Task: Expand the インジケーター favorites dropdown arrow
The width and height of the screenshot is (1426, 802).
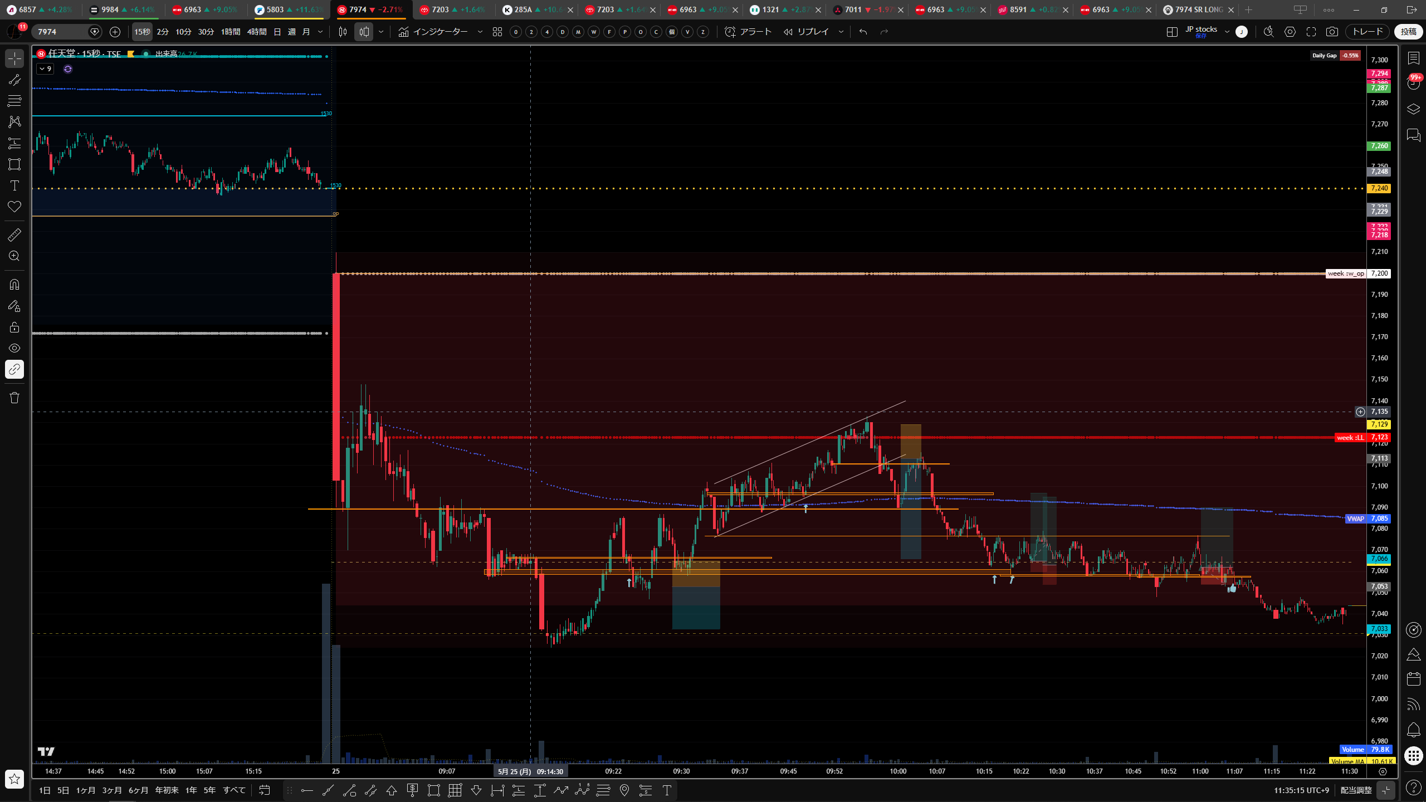Action: click(480, 32)
